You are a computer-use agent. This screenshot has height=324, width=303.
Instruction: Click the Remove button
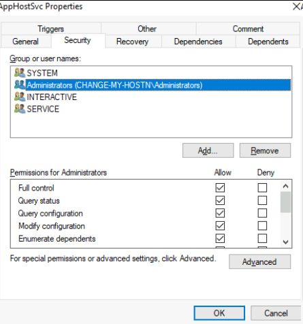point(265,150)
